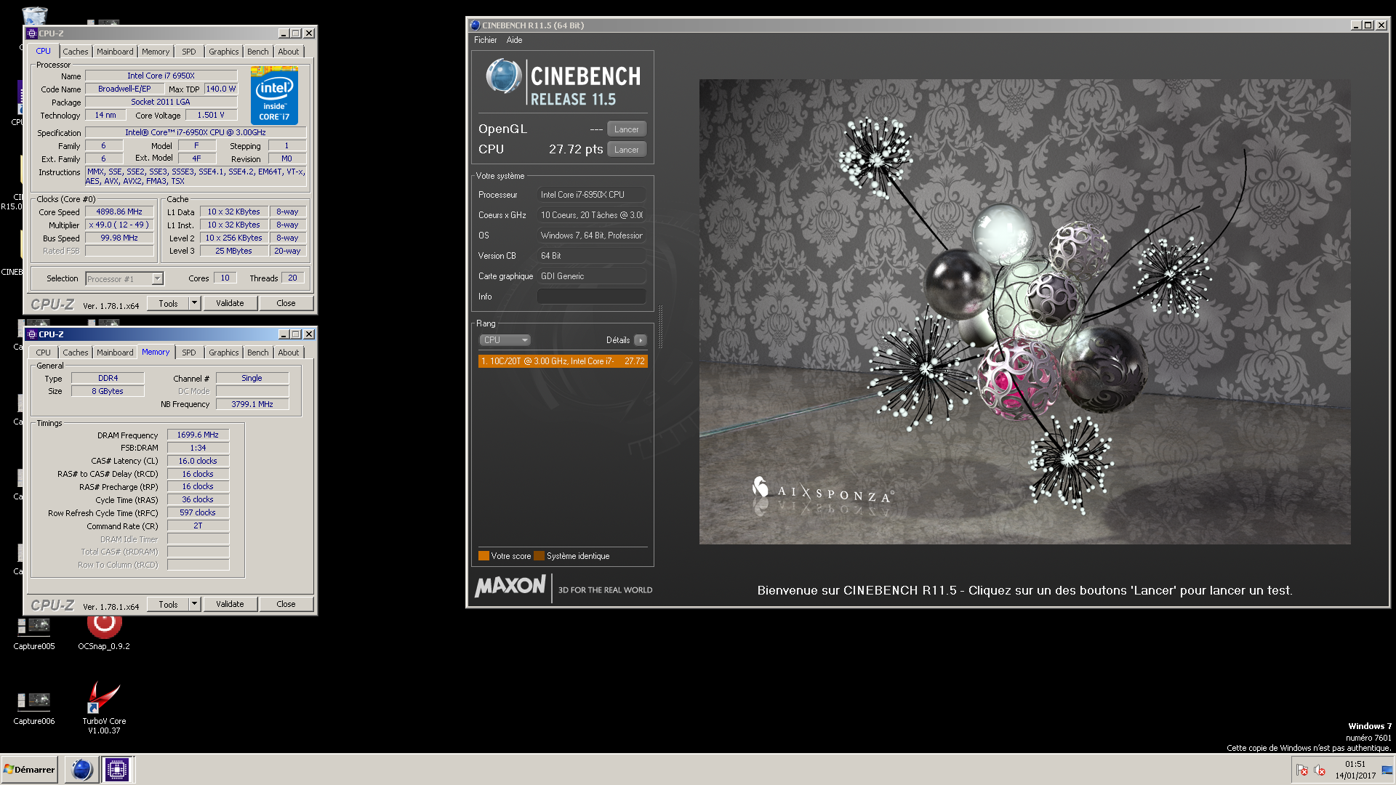The image size is (1396, 785).
Task: Click Tools button in top CPU-Z window
Action: [168, 303]
